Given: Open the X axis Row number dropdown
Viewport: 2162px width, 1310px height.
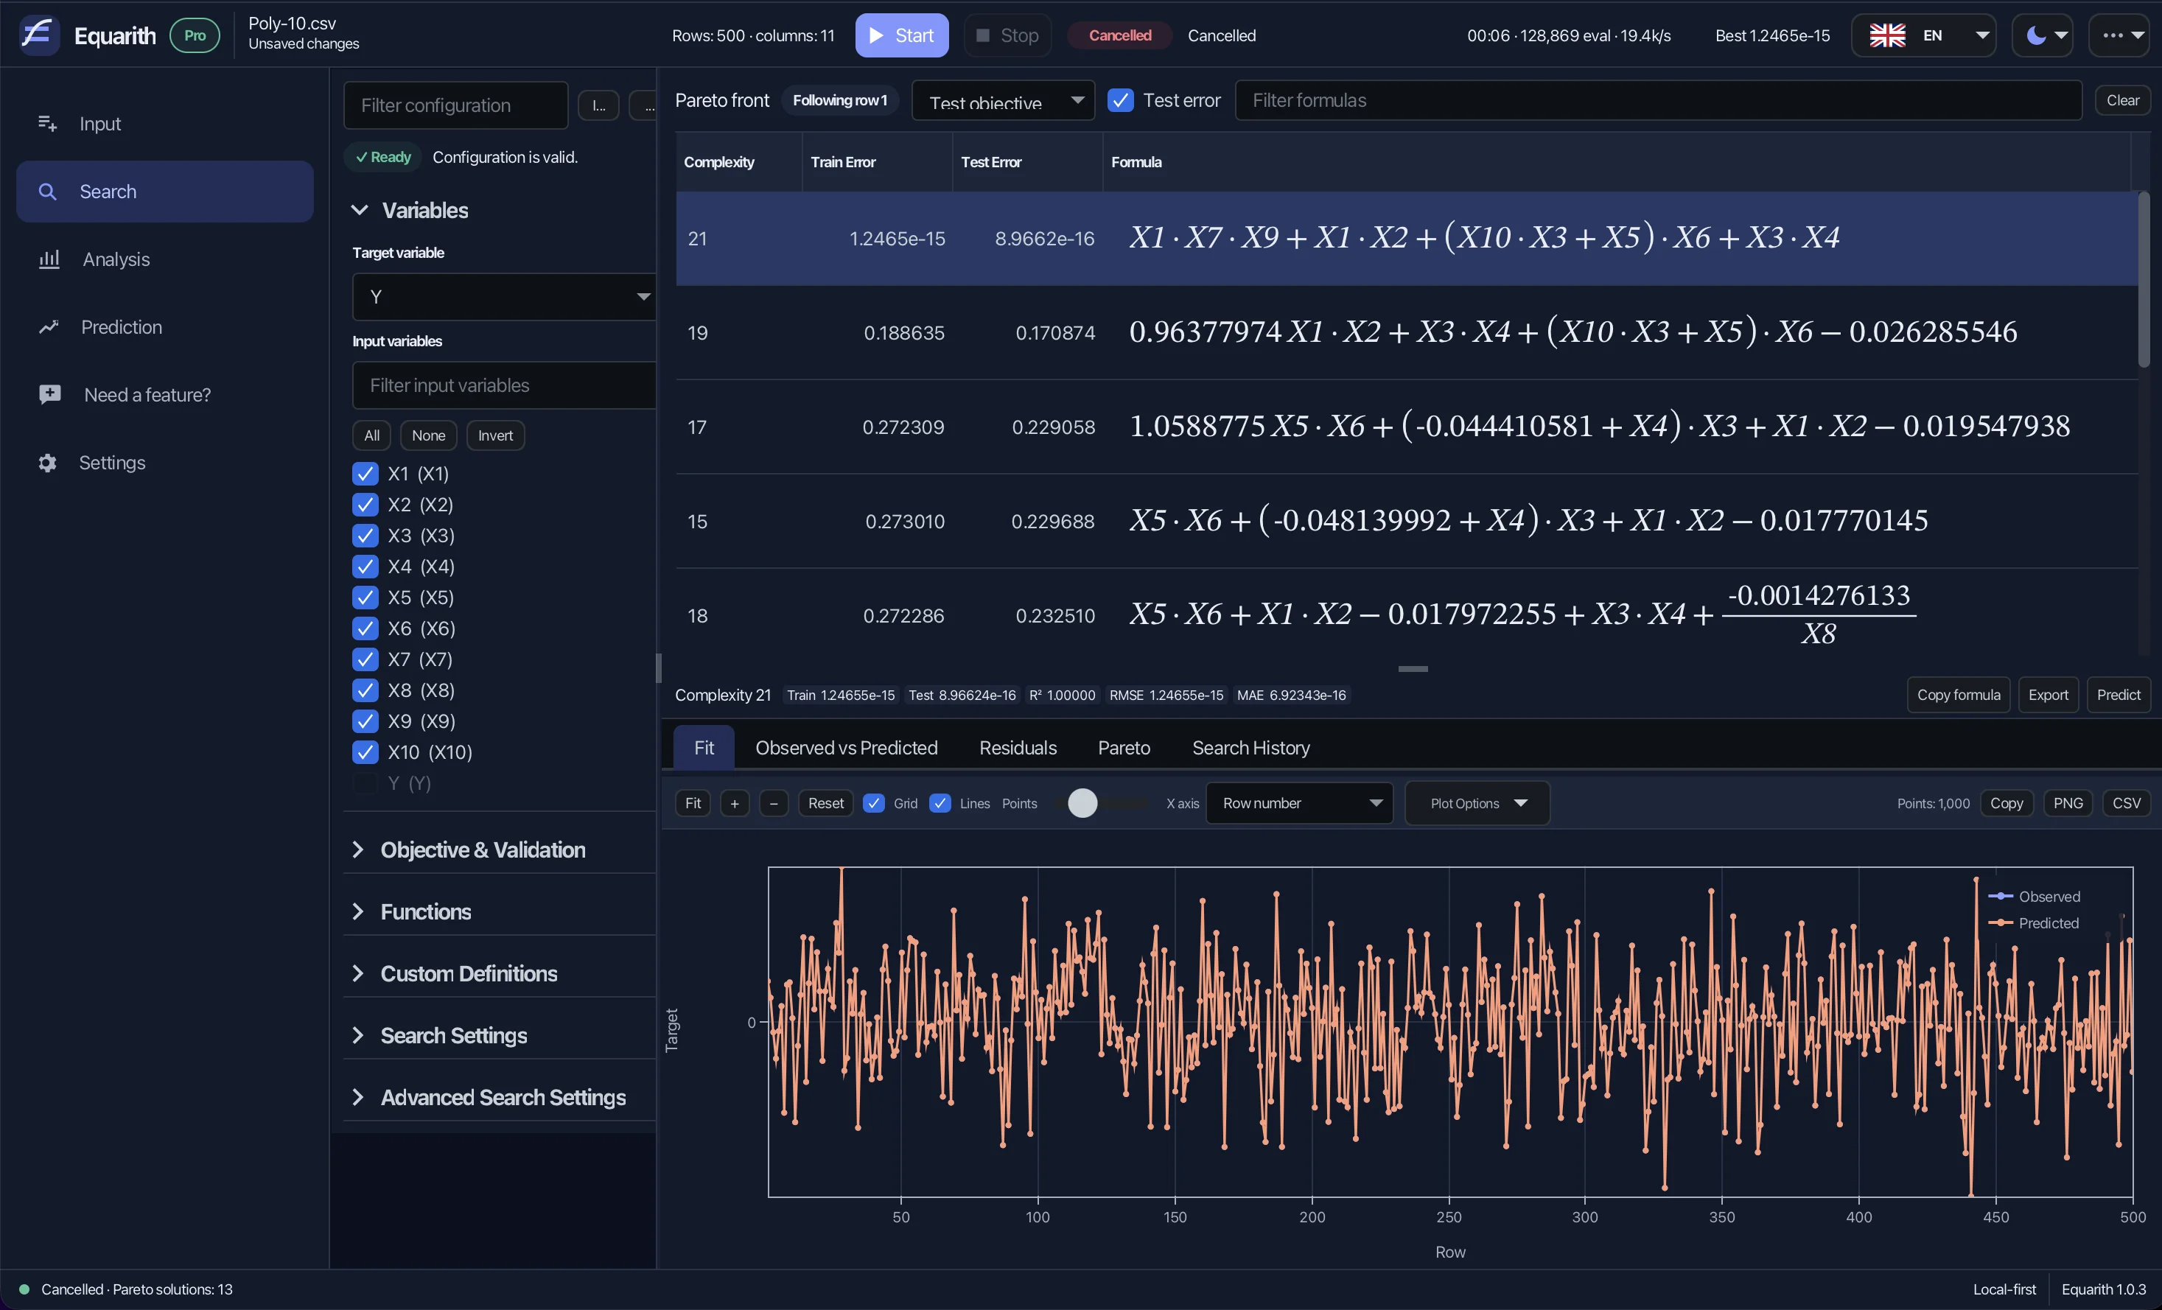Looking at the screenshot, I should point(1299,803).
